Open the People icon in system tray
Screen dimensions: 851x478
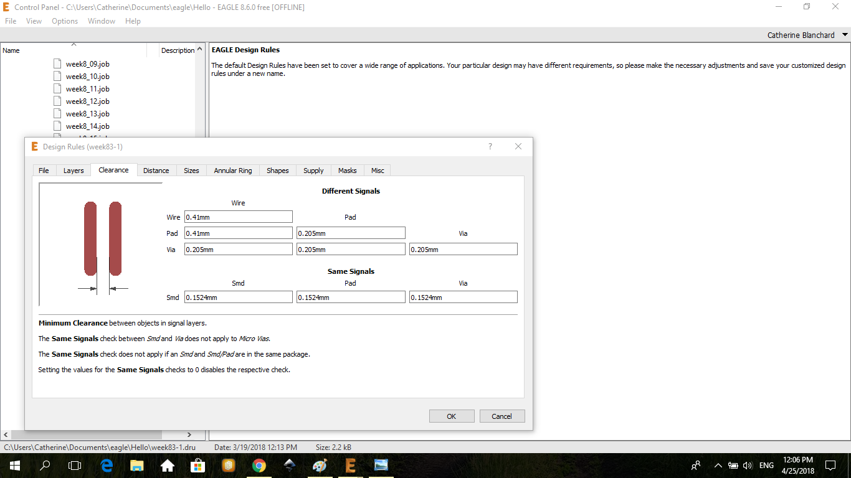[x=696, y=466]
